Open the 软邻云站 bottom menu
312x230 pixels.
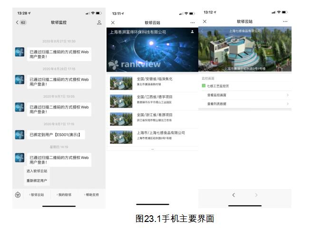point(37,194)
